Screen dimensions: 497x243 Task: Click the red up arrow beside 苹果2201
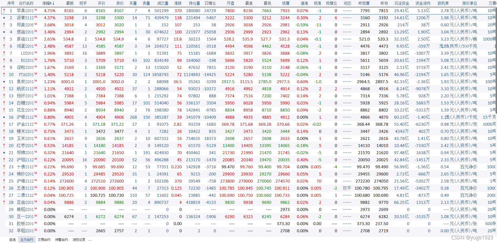[4, 11]
